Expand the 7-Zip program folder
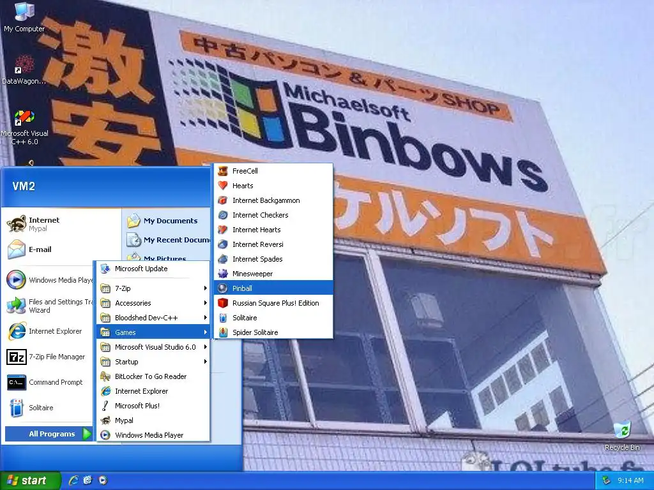 point(153,288)
